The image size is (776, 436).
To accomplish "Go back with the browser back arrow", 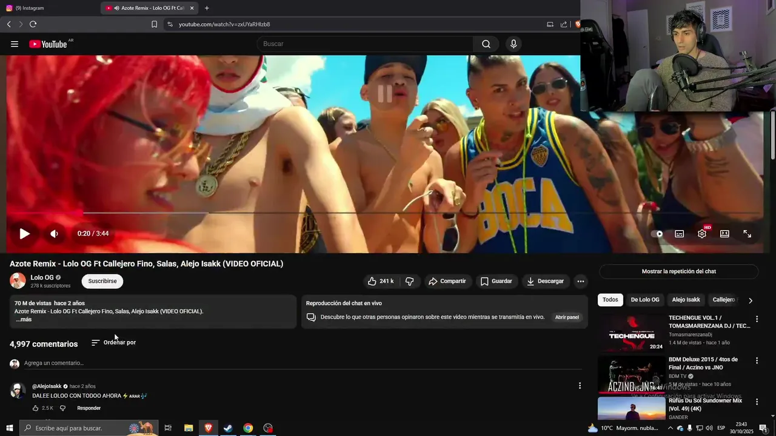I will 8,24.
